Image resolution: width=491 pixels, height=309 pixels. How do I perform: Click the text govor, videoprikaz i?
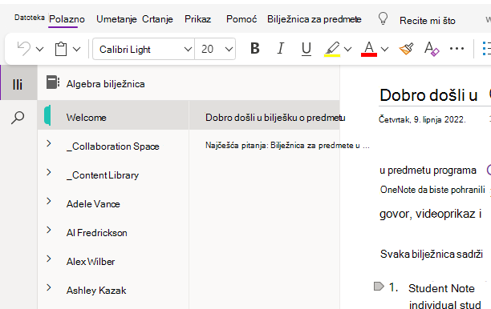point(431,214)
